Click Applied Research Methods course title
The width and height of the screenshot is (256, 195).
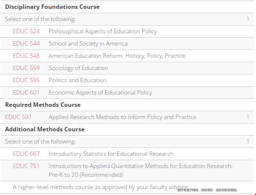click(122, 117)
